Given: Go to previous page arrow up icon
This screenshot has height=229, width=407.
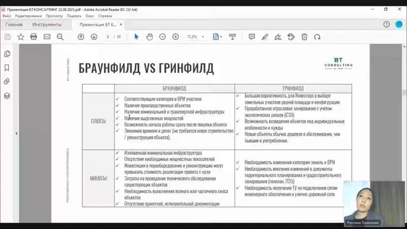Looking at the screenshot, I should (x=81, y=37).
